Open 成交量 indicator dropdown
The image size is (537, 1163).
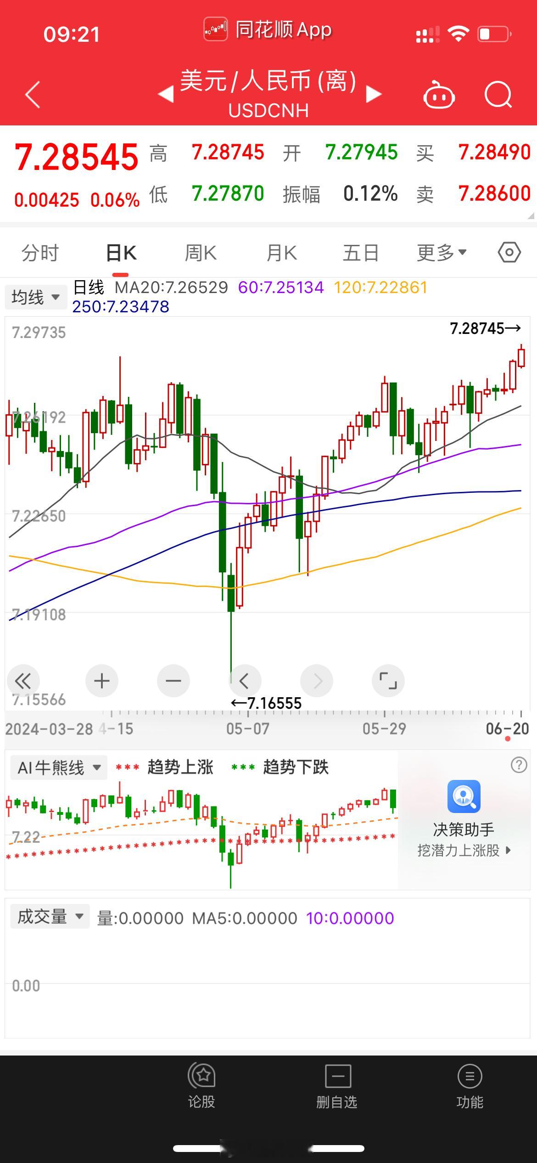point(50,916)
